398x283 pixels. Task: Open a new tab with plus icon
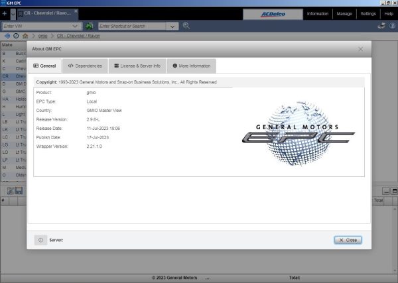(5, 13)
